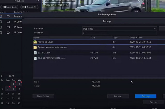Toggle checkbox of the second IP Camera row
This screenshot has height=109, width=165.
pyautogui.click(x=1, y=27)
